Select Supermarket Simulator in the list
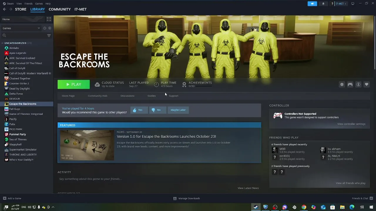Viewport: 376px width, 211px height. (x=23, y=149)
